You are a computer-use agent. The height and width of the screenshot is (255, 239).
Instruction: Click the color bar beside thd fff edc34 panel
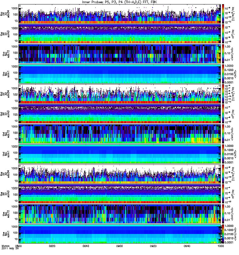pyautogui.click(x=223, y=94)
